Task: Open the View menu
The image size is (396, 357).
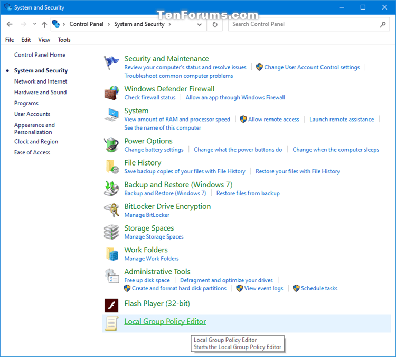Action: tap(44, 40)
